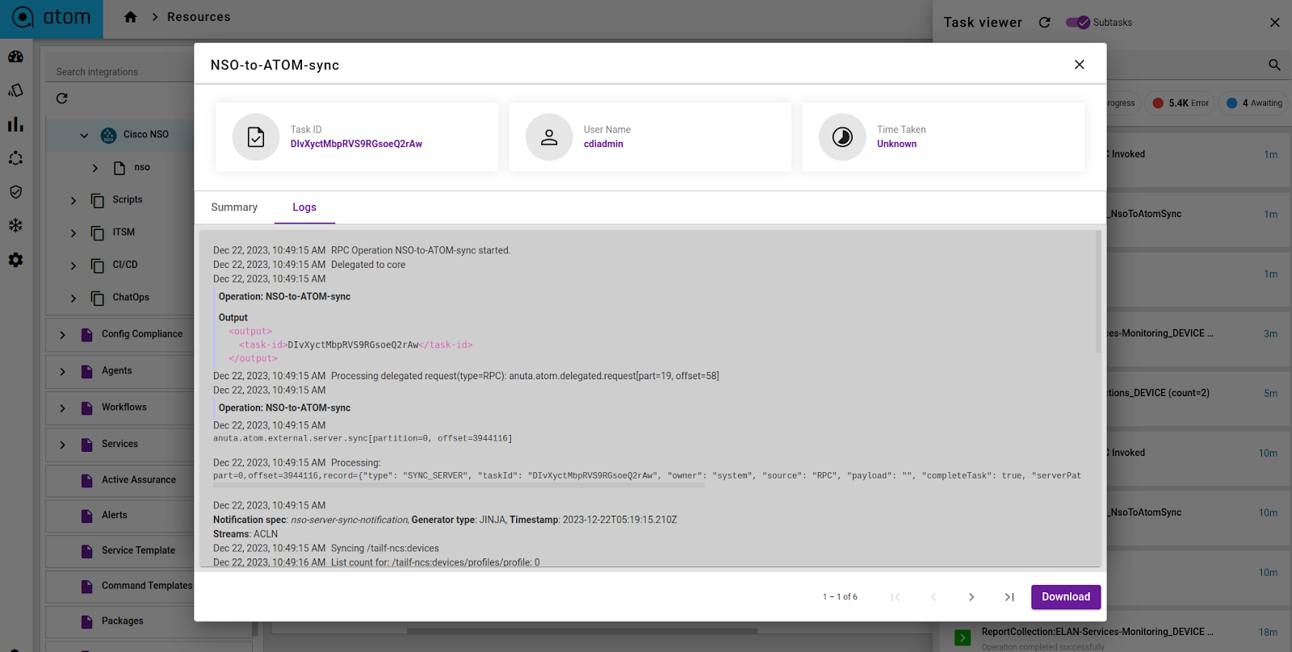1292x652 pixels.
Task: Click the CI/CD folder icon
Action: coord(98,265)
